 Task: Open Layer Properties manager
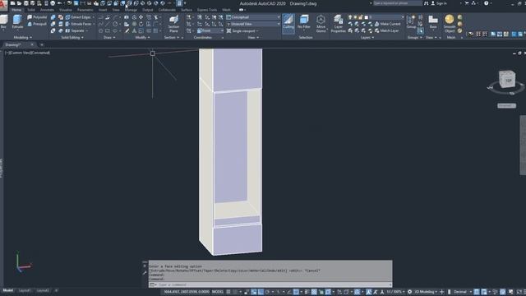pyautogui.click(x=338, y=24)
